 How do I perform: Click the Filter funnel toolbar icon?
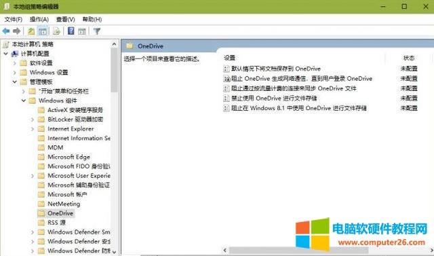pyautogui.click(x=96, y=31)
